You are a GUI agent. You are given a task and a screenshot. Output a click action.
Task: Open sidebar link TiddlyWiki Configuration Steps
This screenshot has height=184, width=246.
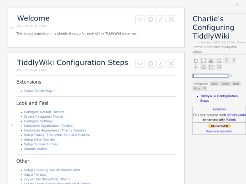[x=219, y=98]
